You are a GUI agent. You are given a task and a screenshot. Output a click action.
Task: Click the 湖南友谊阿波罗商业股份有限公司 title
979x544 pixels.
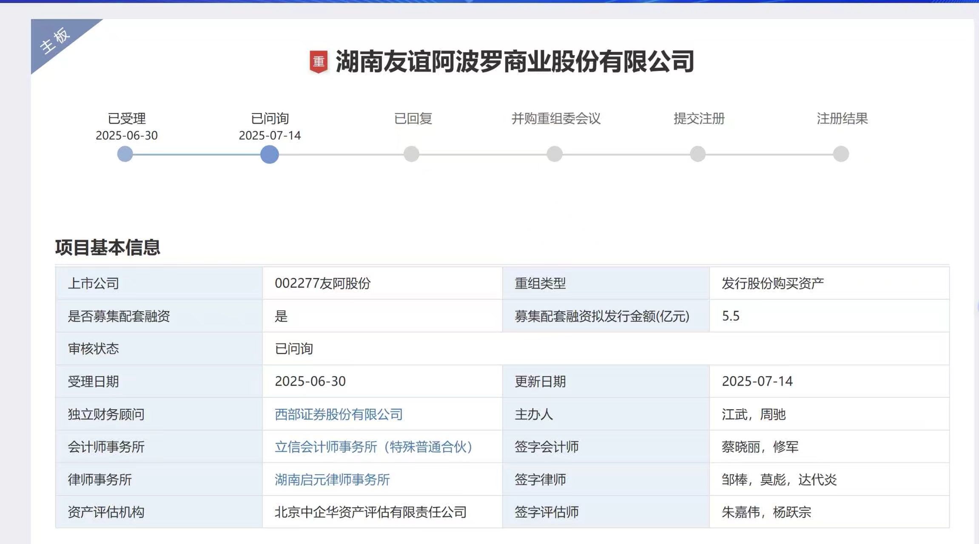click(x=515, y=62)
